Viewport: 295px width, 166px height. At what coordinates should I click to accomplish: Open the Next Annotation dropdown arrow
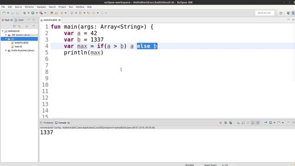76,13
